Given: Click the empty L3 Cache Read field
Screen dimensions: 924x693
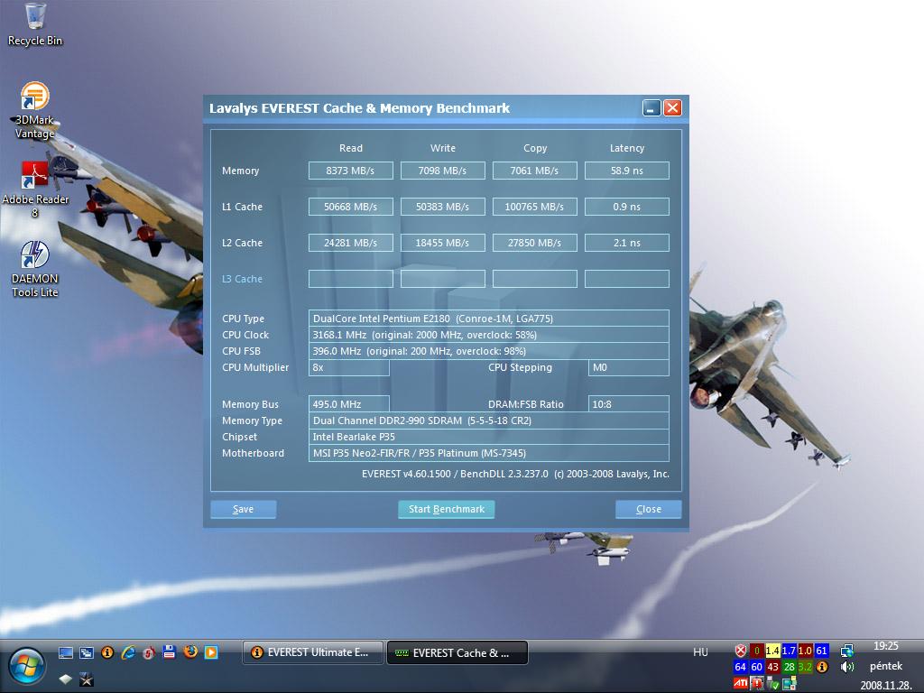Looking at the screenshot, I should 351,279.
